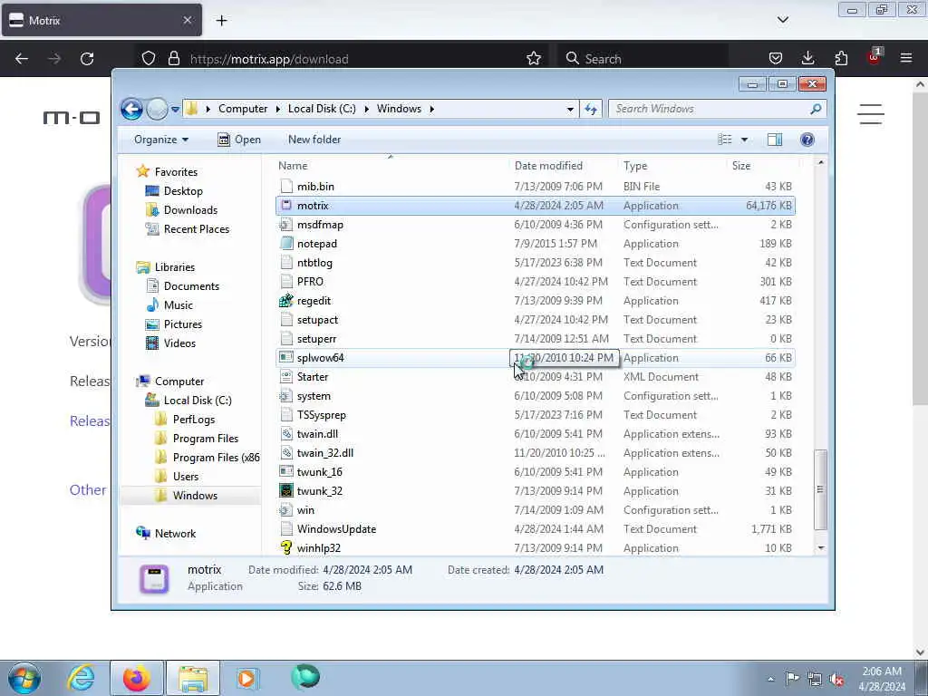This screenshot has width=928, height=696.
Task: Click the Explorer help question mark icon
Action: coord(807,140)
